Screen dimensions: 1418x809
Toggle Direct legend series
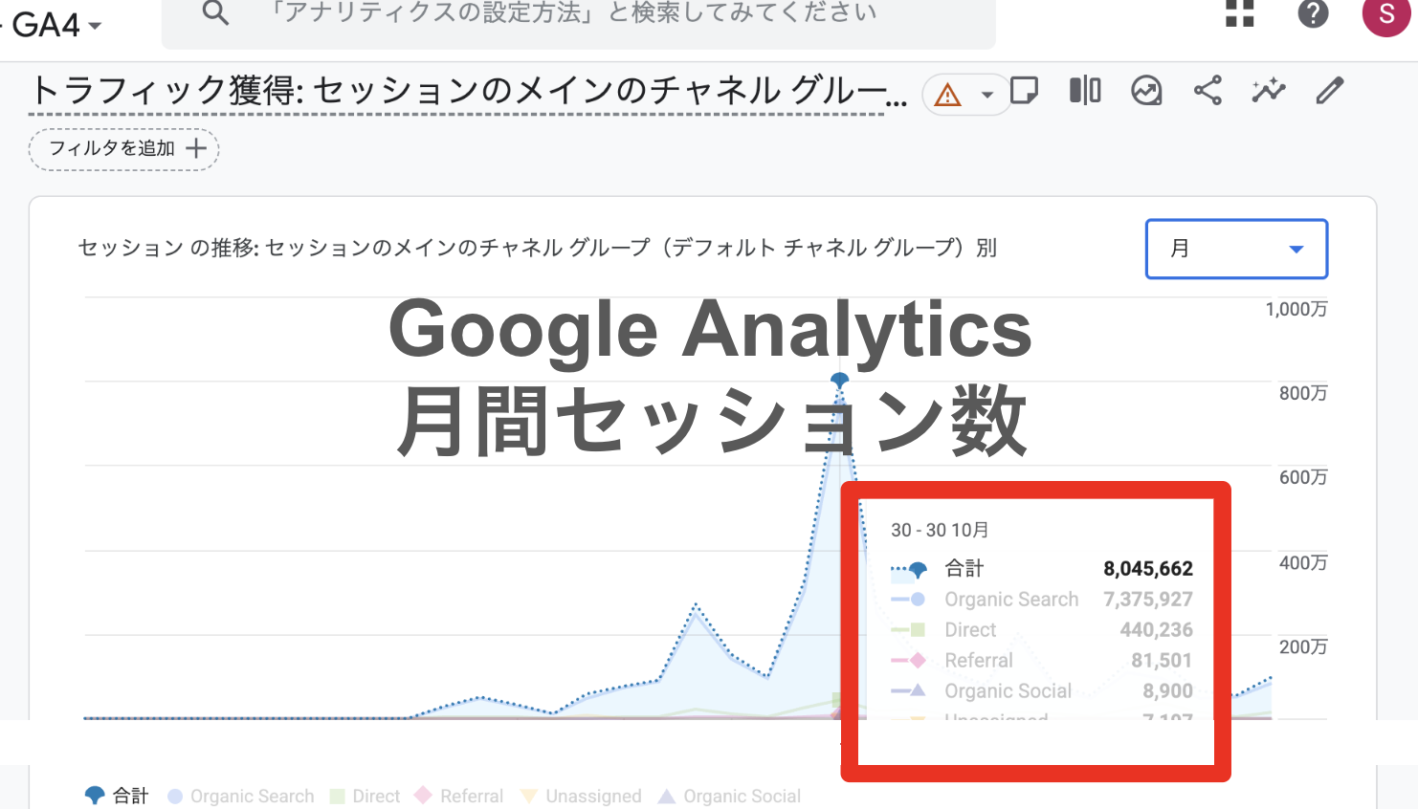[365, 796]
